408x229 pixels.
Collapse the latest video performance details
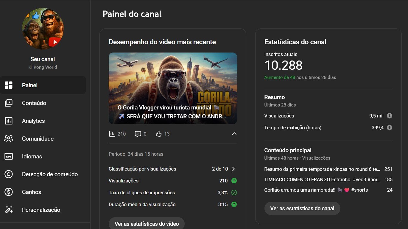tap(234, 134)
